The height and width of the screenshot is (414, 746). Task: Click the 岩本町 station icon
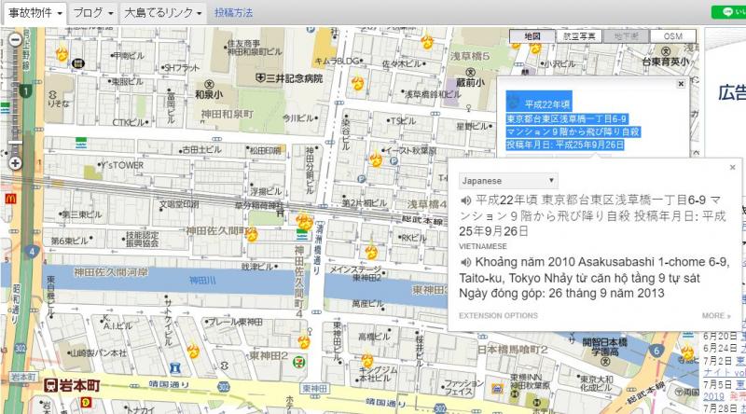click(51, 385)
